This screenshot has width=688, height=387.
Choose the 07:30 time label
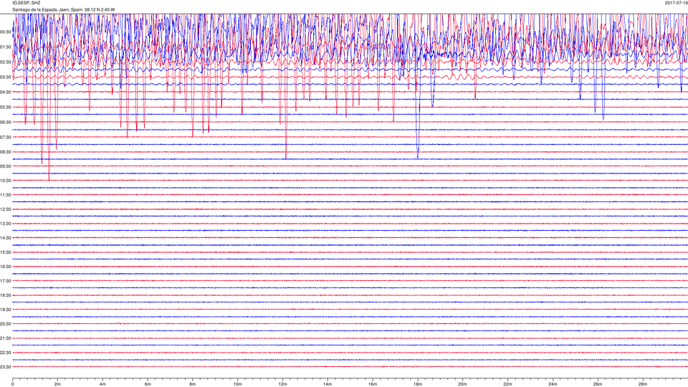[x=6, y=137]
